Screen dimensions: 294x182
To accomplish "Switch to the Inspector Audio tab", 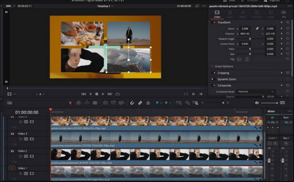I will click(230, 14).
